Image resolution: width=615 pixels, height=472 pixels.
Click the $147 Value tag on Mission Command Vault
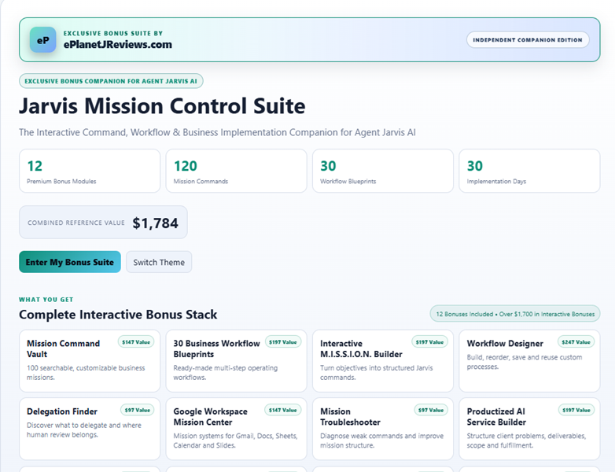click(136, 341)
